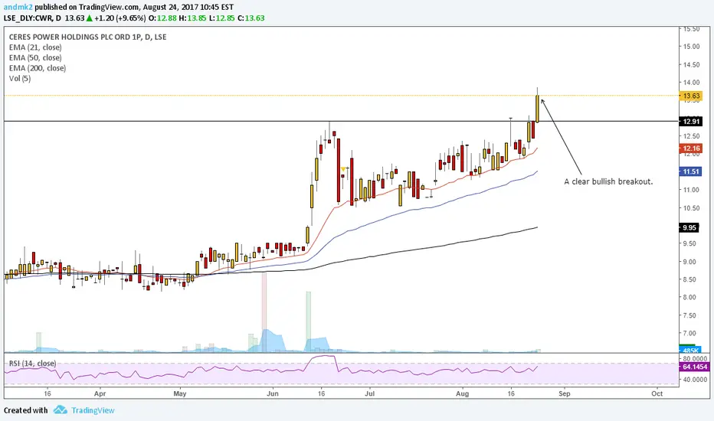Click the +1.20 (+9.65%) change value

click(120, 18)
